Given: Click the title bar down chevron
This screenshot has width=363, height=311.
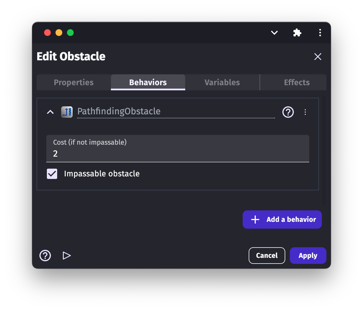Looking at the screenshot, I should click(274, 33).
